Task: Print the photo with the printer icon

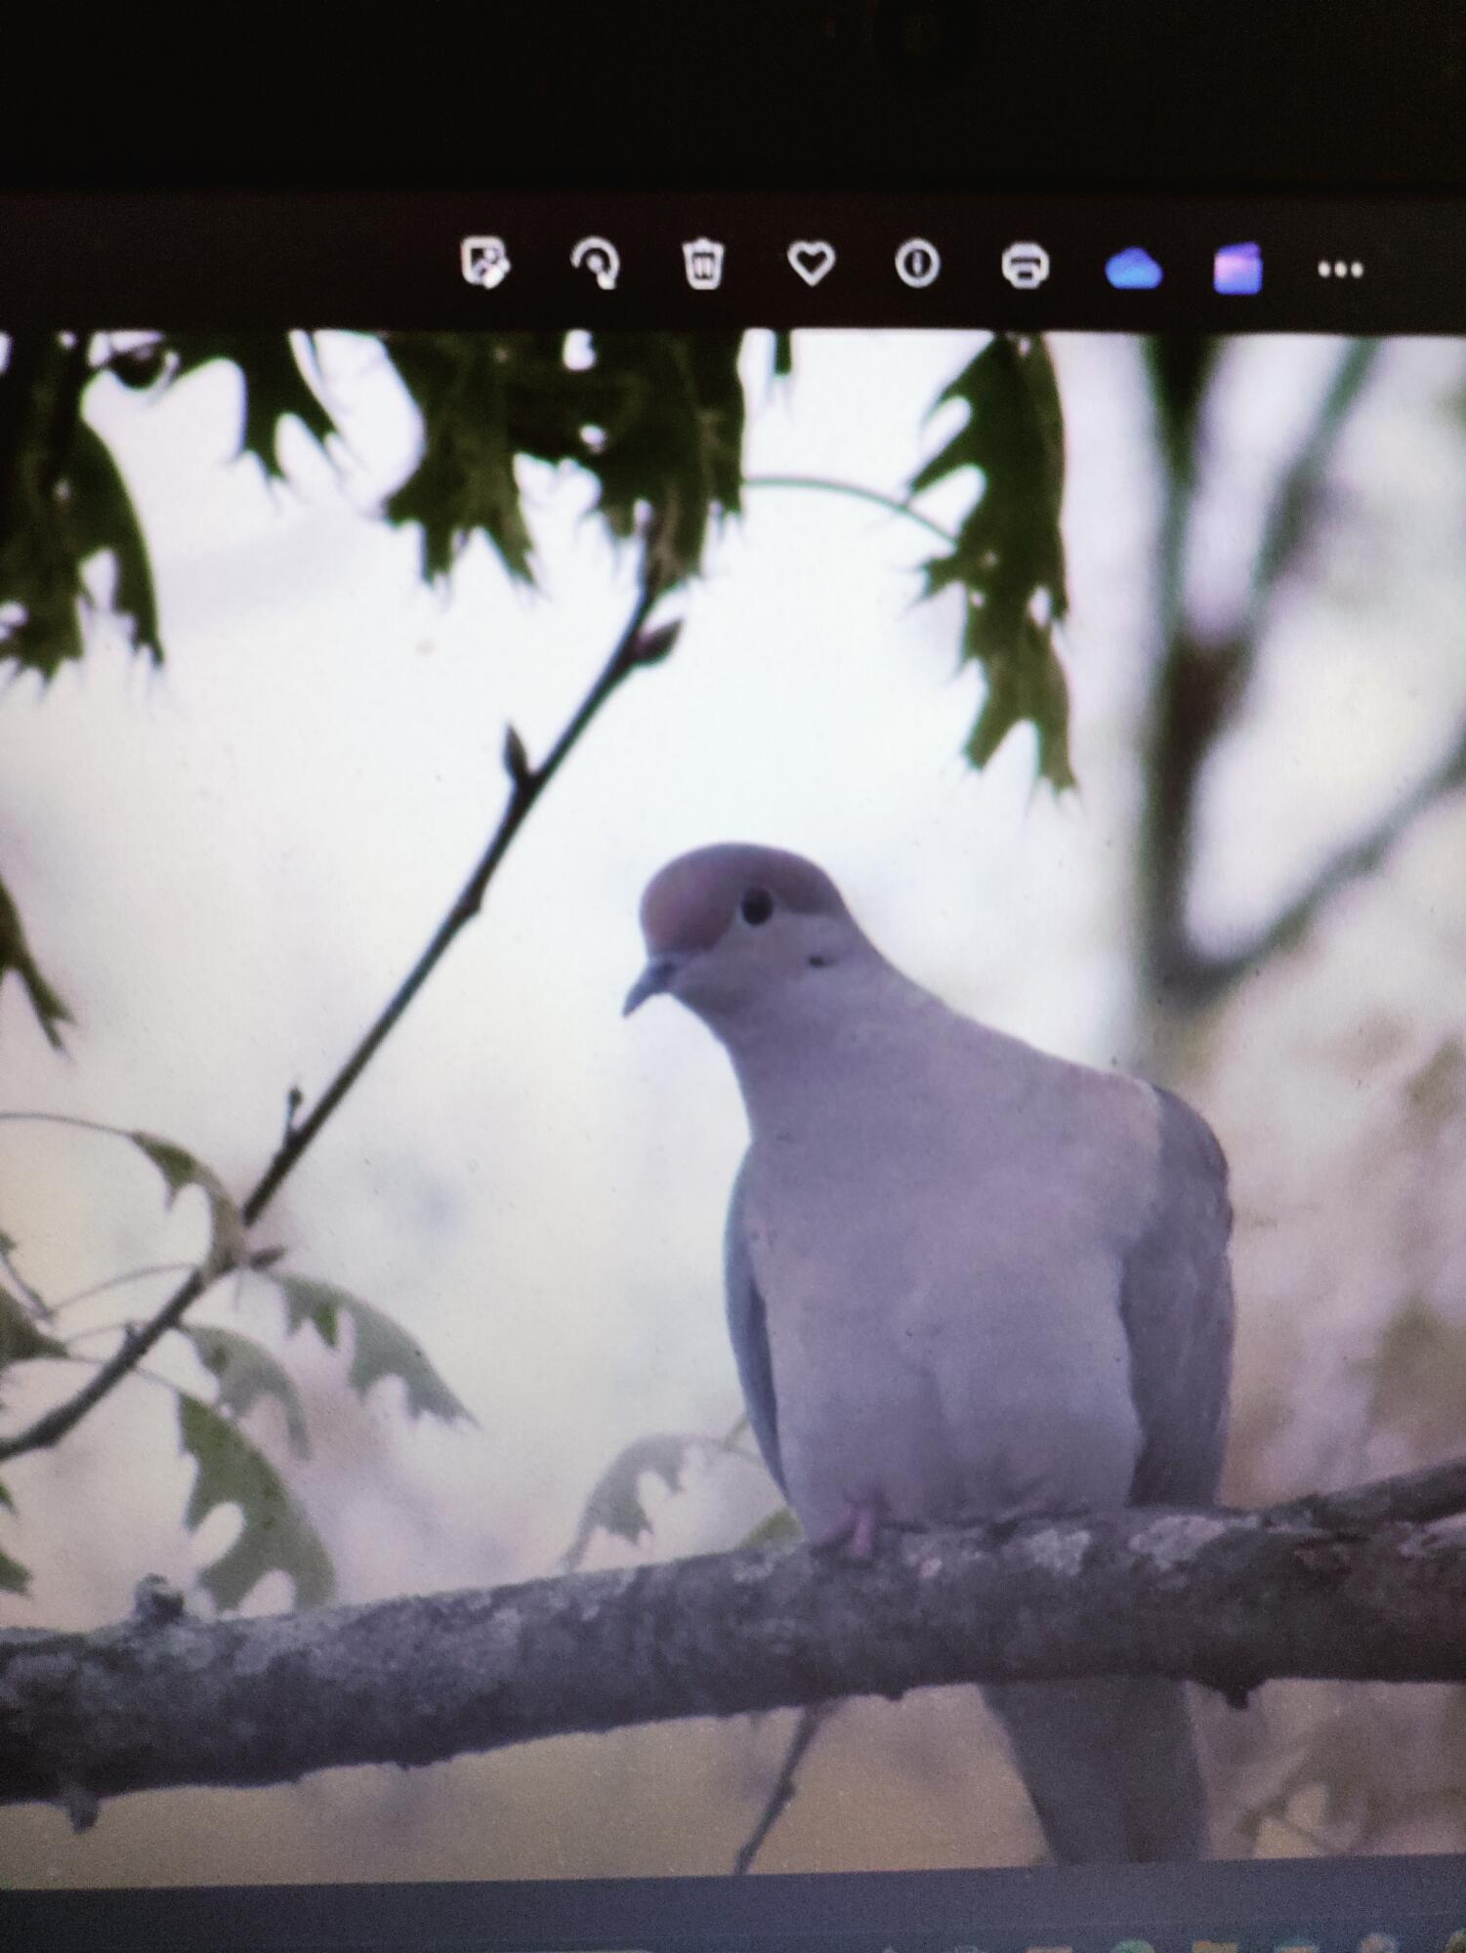Action: (x=1026, y=265)
